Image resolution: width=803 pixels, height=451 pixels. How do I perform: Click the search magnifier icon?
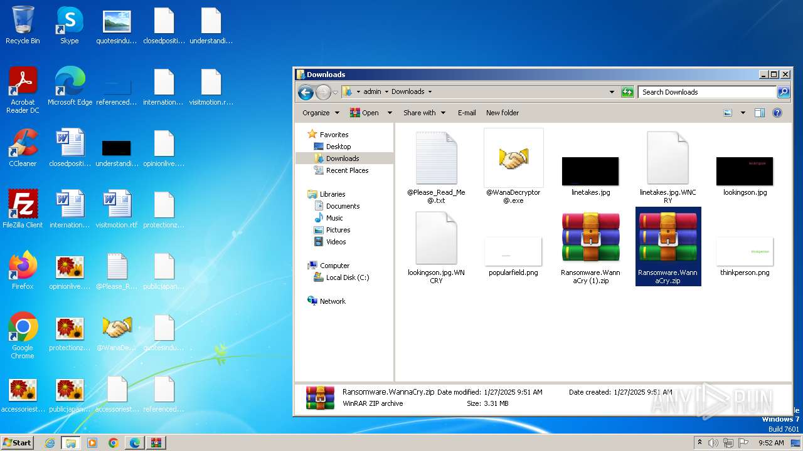(784, 92)
